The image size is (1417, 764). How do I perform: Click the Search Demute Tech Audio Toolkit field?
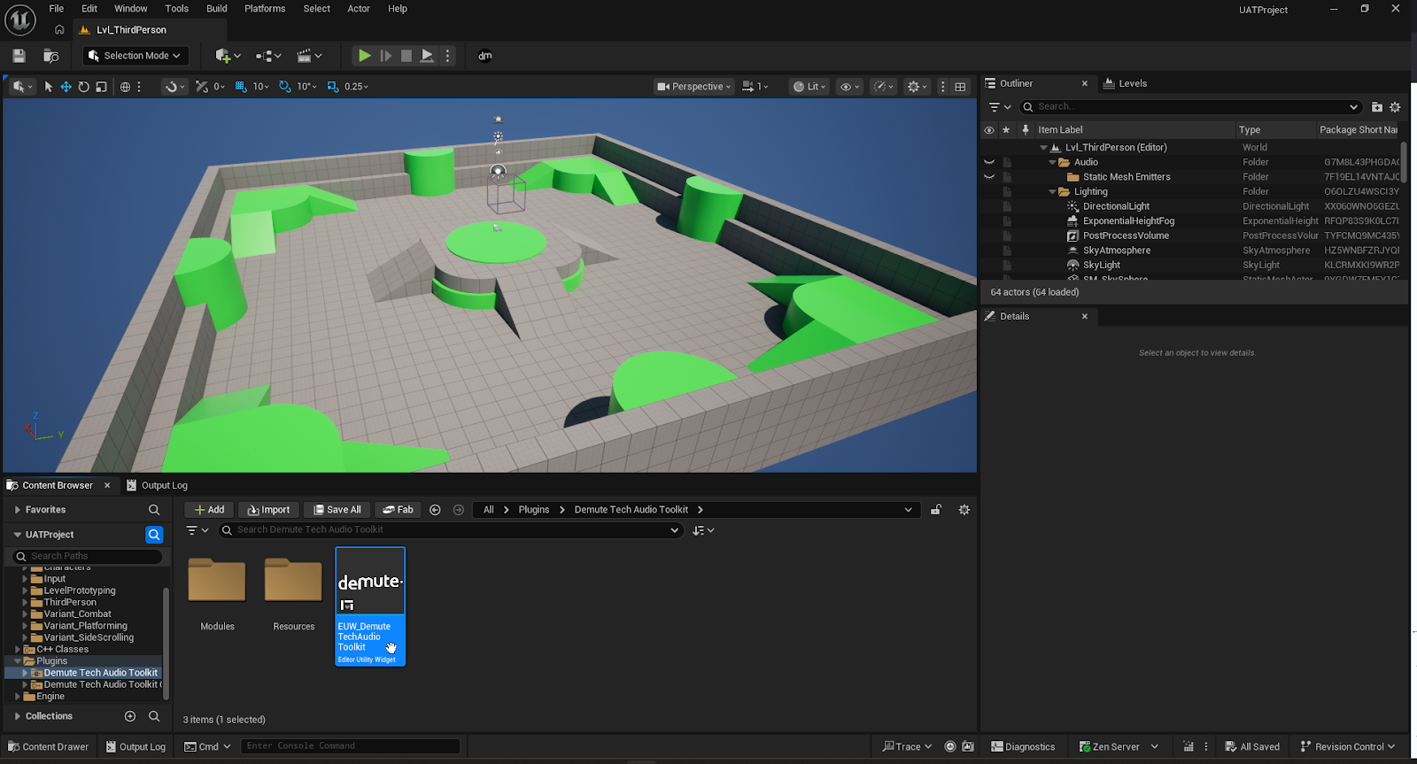[451, 530]
